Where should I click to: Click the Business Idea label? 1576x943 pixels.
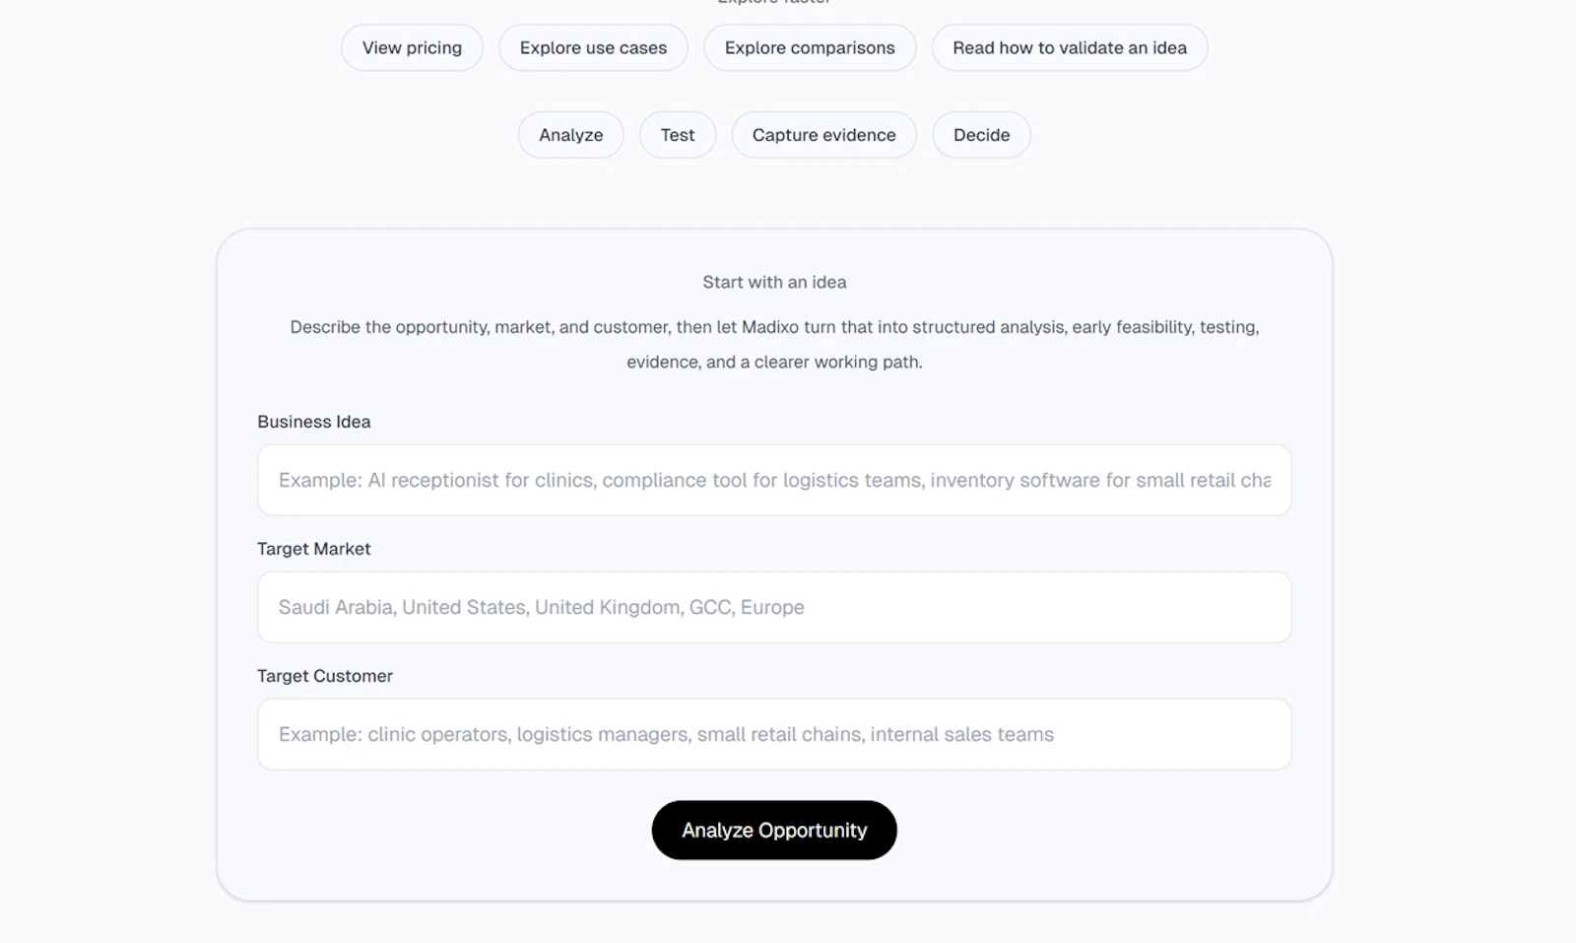[314, 422]
